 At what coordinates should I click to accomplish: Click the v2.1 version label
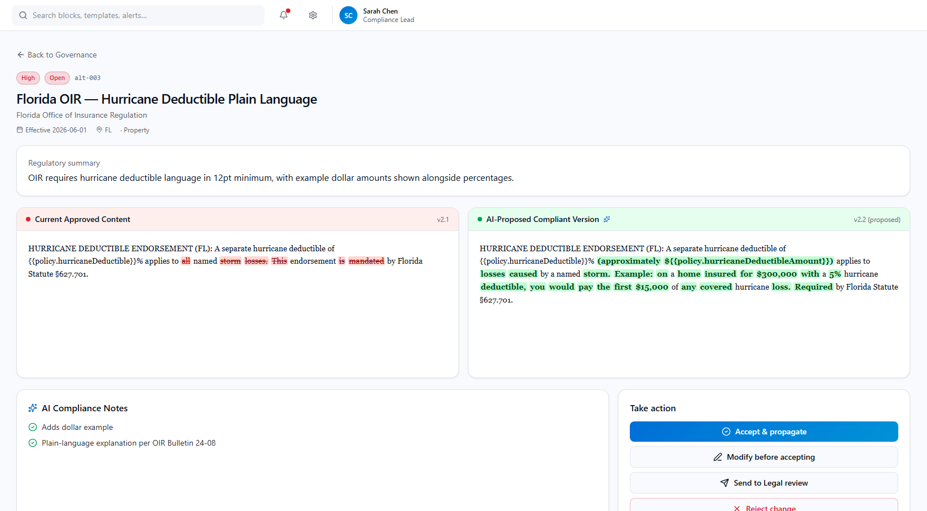pyautogui.click(x=443, y=220)
